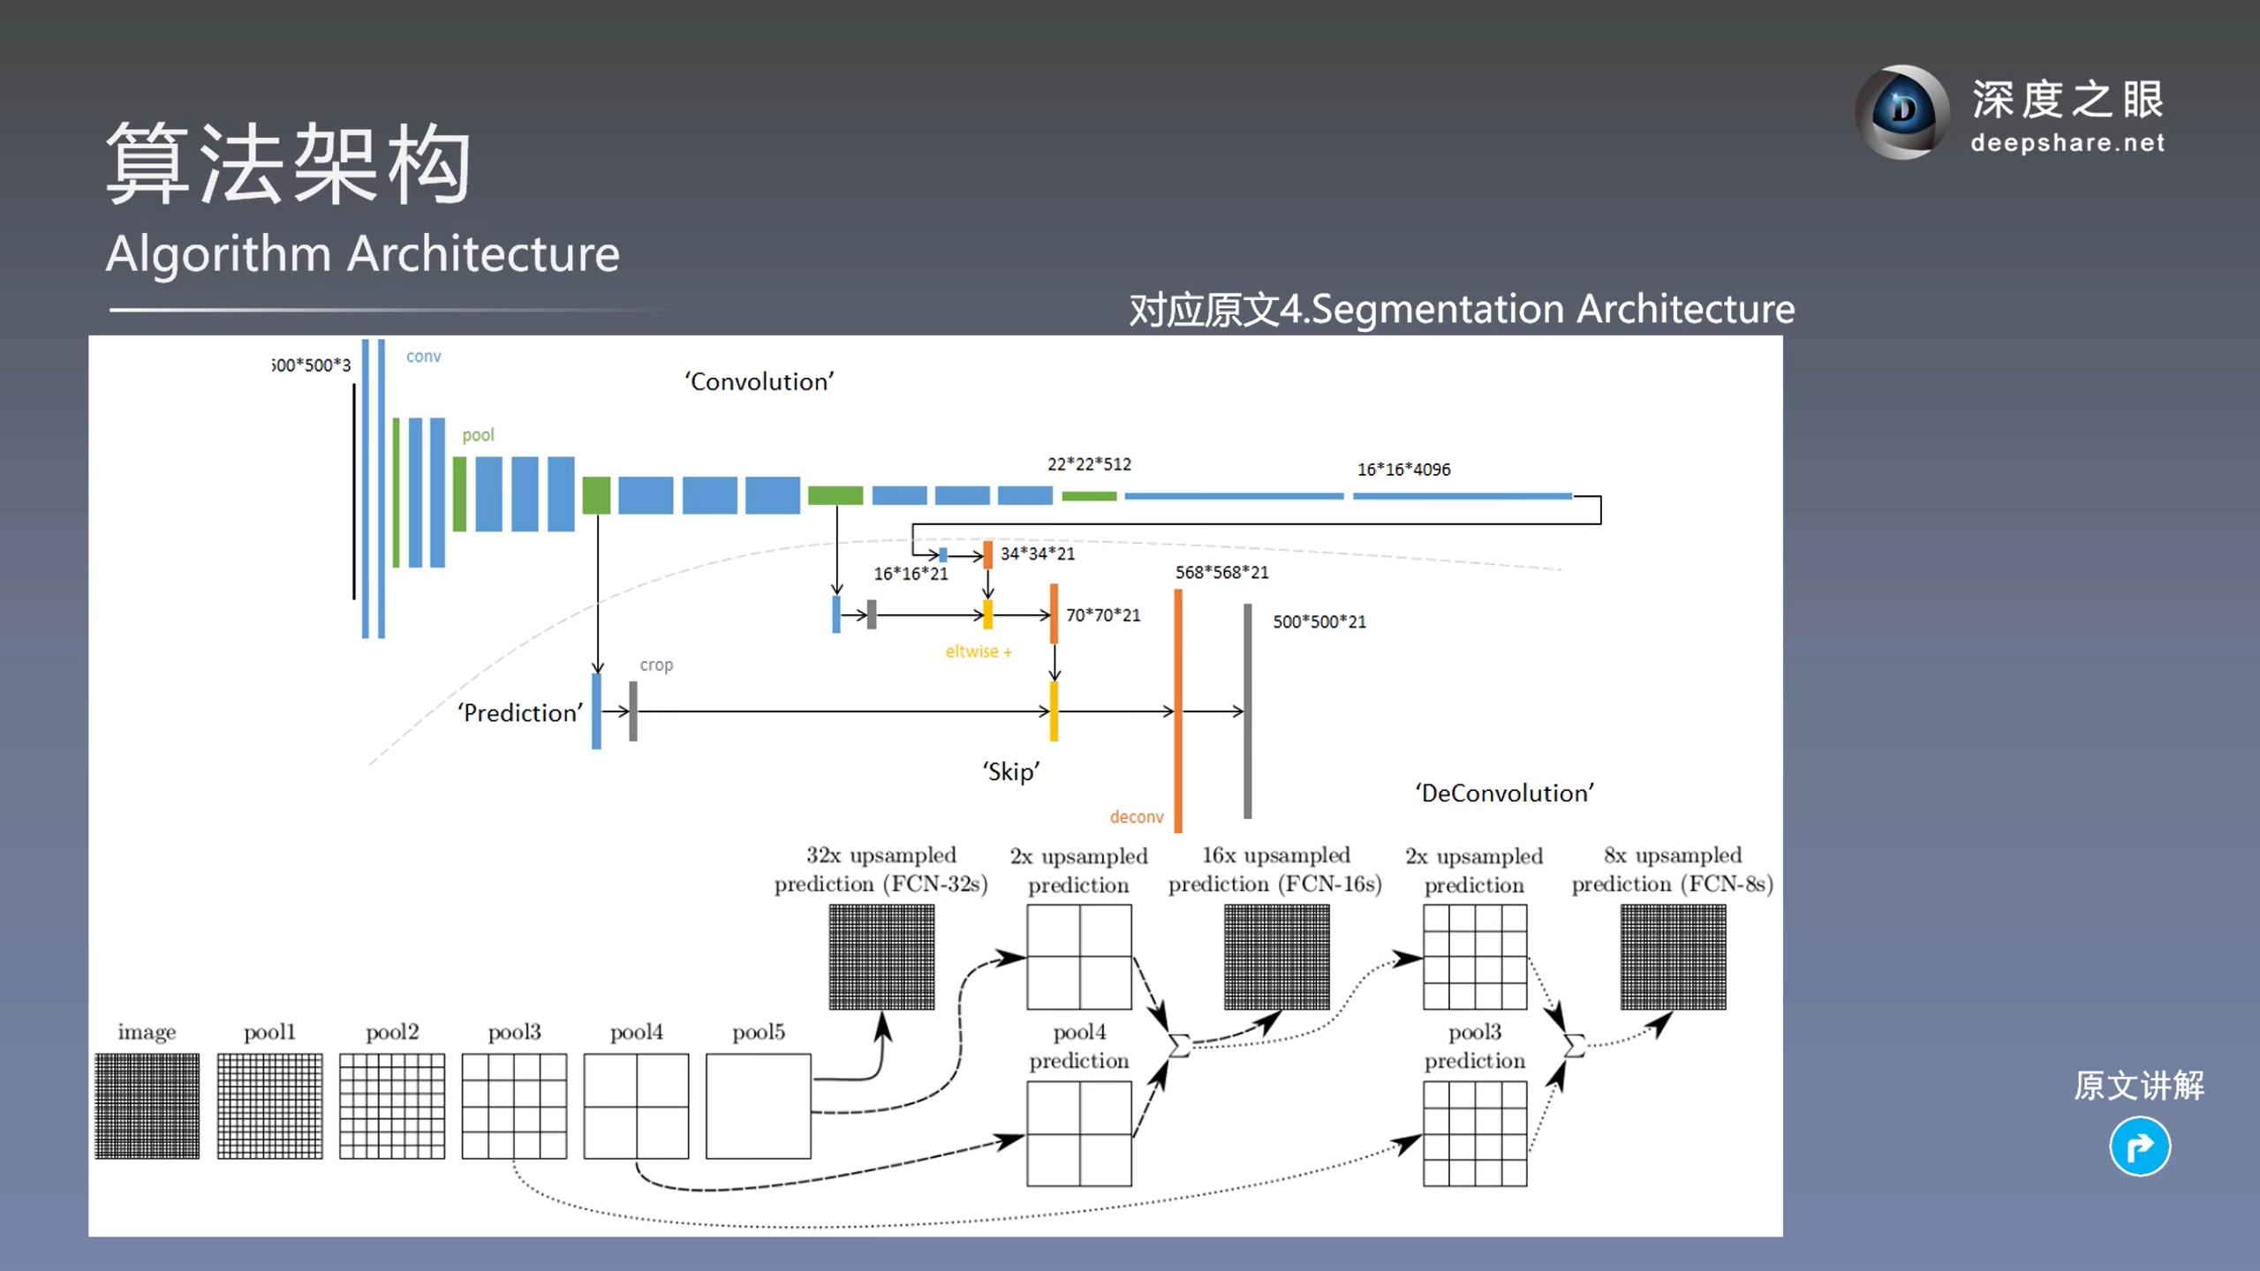
Task: Click the deepshare eye logo icon
Action: pos(1902,112)
